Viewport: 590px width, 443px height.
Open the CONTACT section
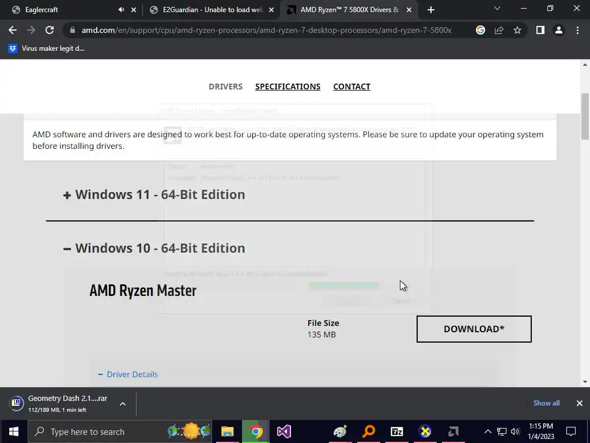352,87
